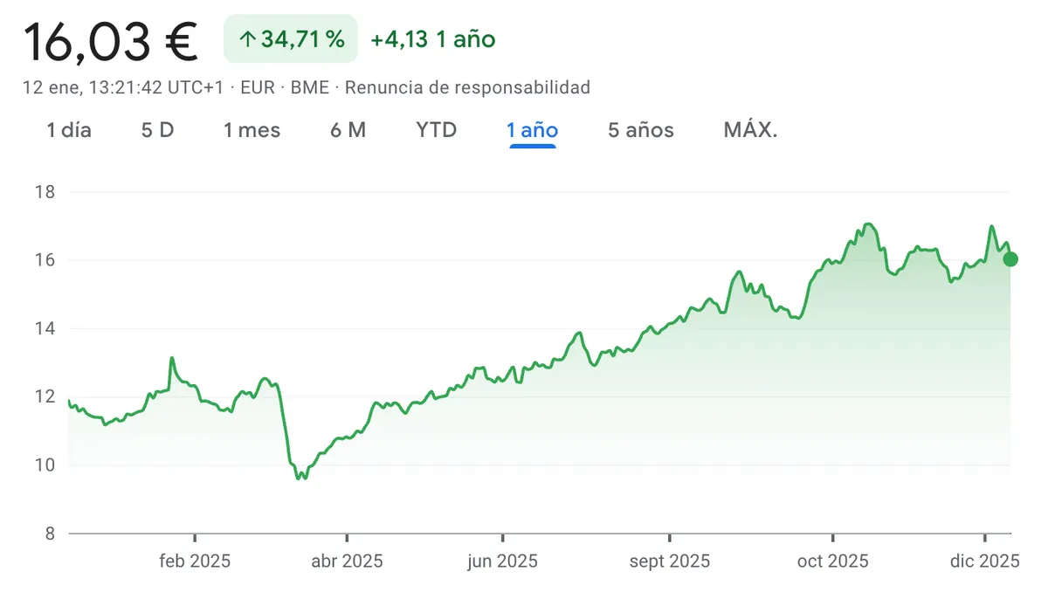Click the "abr 2025" axis label

(x=347, y=561)
